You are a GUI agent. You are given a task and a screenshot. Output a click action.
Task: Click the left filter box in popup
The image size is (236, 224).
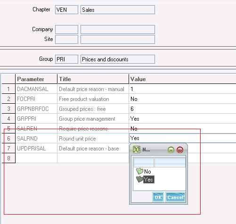tap(144, 163)
